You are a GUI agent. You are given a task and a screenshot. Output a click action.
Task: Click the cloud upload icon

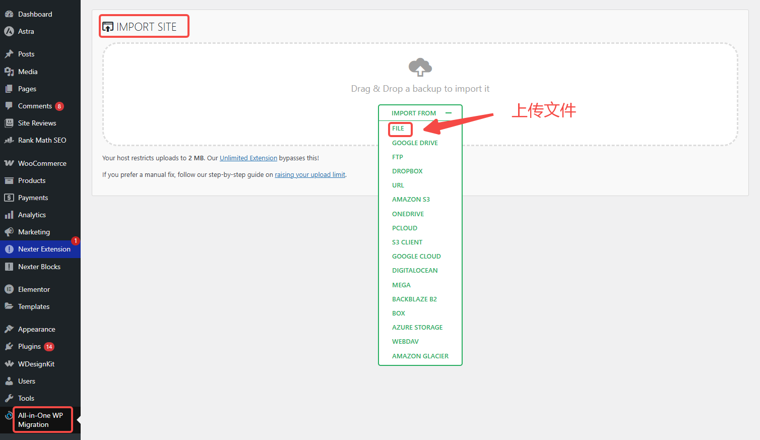coord(420,67)
